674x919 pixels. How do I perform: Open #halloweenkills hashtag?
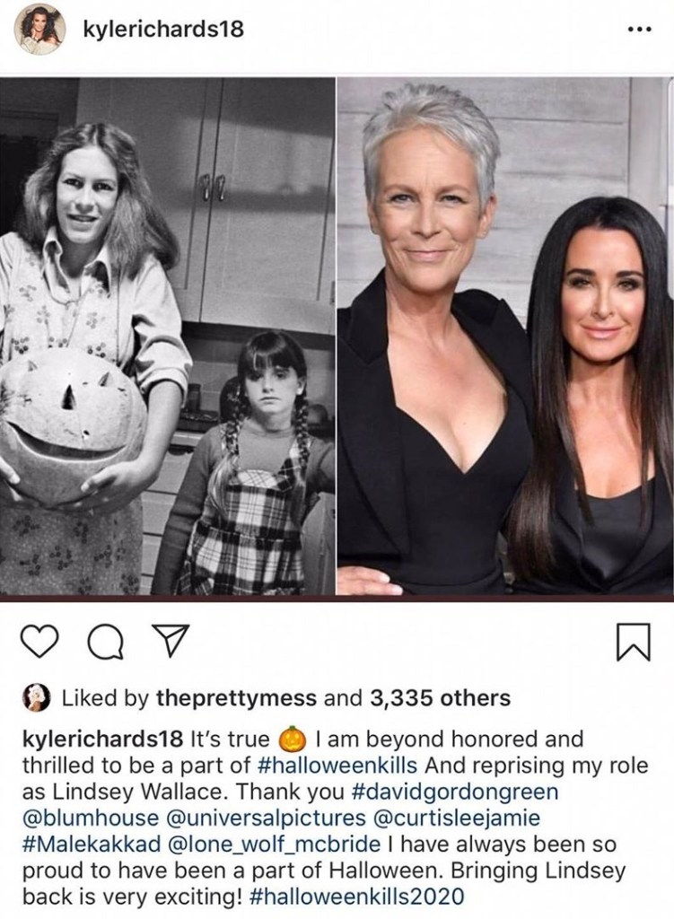[337, 766]
